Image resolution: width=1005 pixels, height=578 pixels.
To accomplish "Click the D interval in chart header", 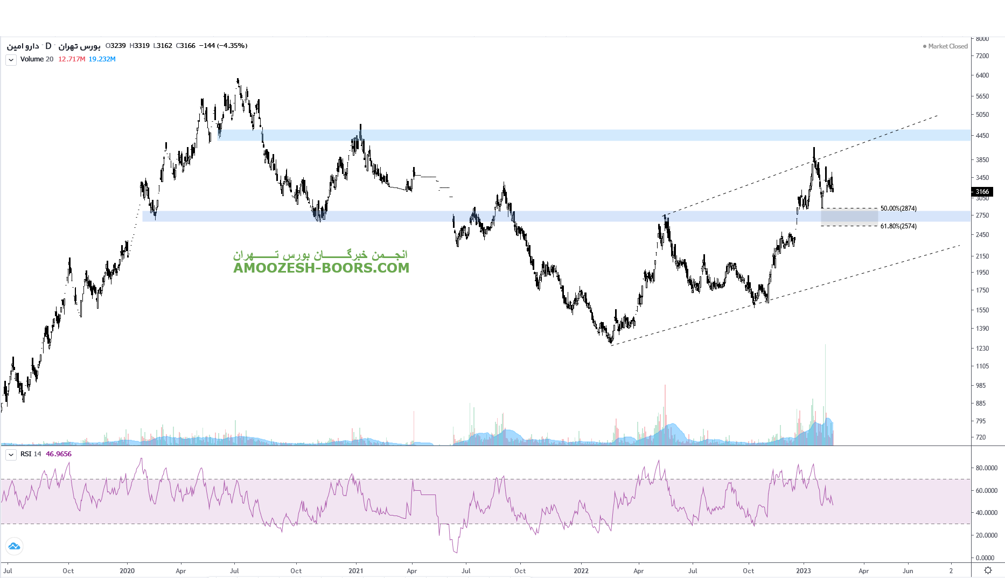I will (x=48, y=46).
